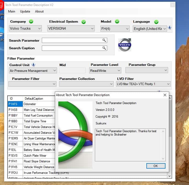189x185 pixels.
Task: Click the three-ring logo image in About dialog
Action: point(75,135)
